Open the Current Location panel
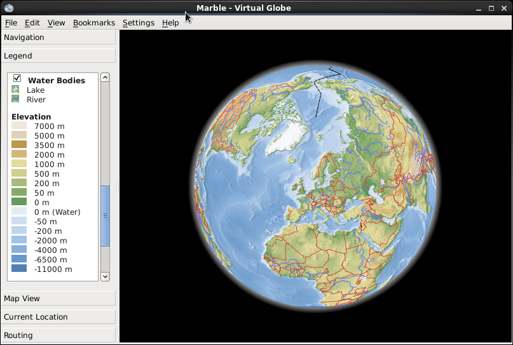This screenshot has width=513, height=345. [x=58, y=317]
